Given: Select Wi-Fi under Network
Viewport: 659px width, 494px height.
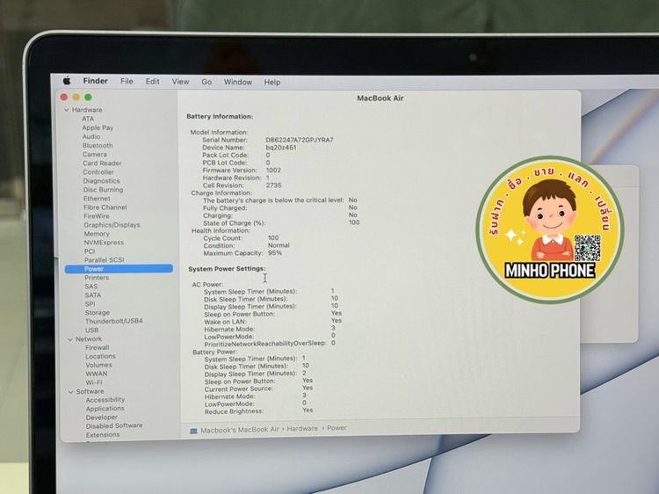Looking at the screenshot, I should (94, 382).
